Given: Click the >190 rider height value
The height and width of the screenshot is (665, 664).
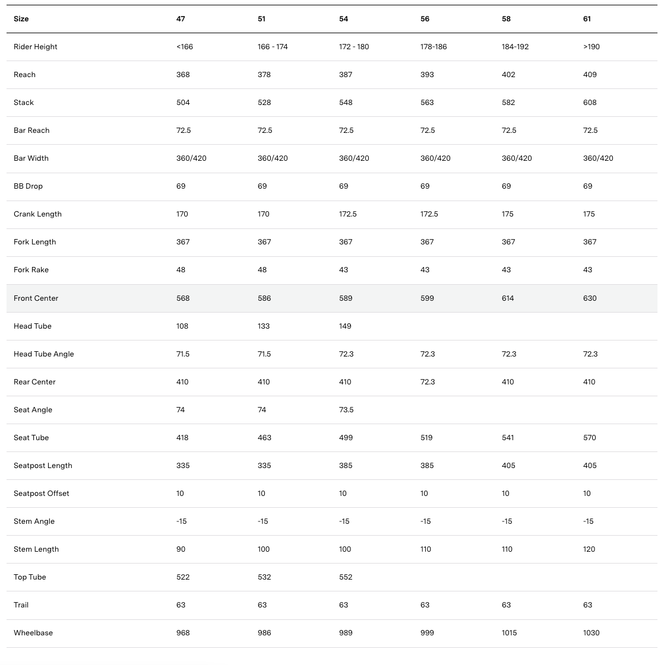Looking at the screenshot, I should click(592, 47).
